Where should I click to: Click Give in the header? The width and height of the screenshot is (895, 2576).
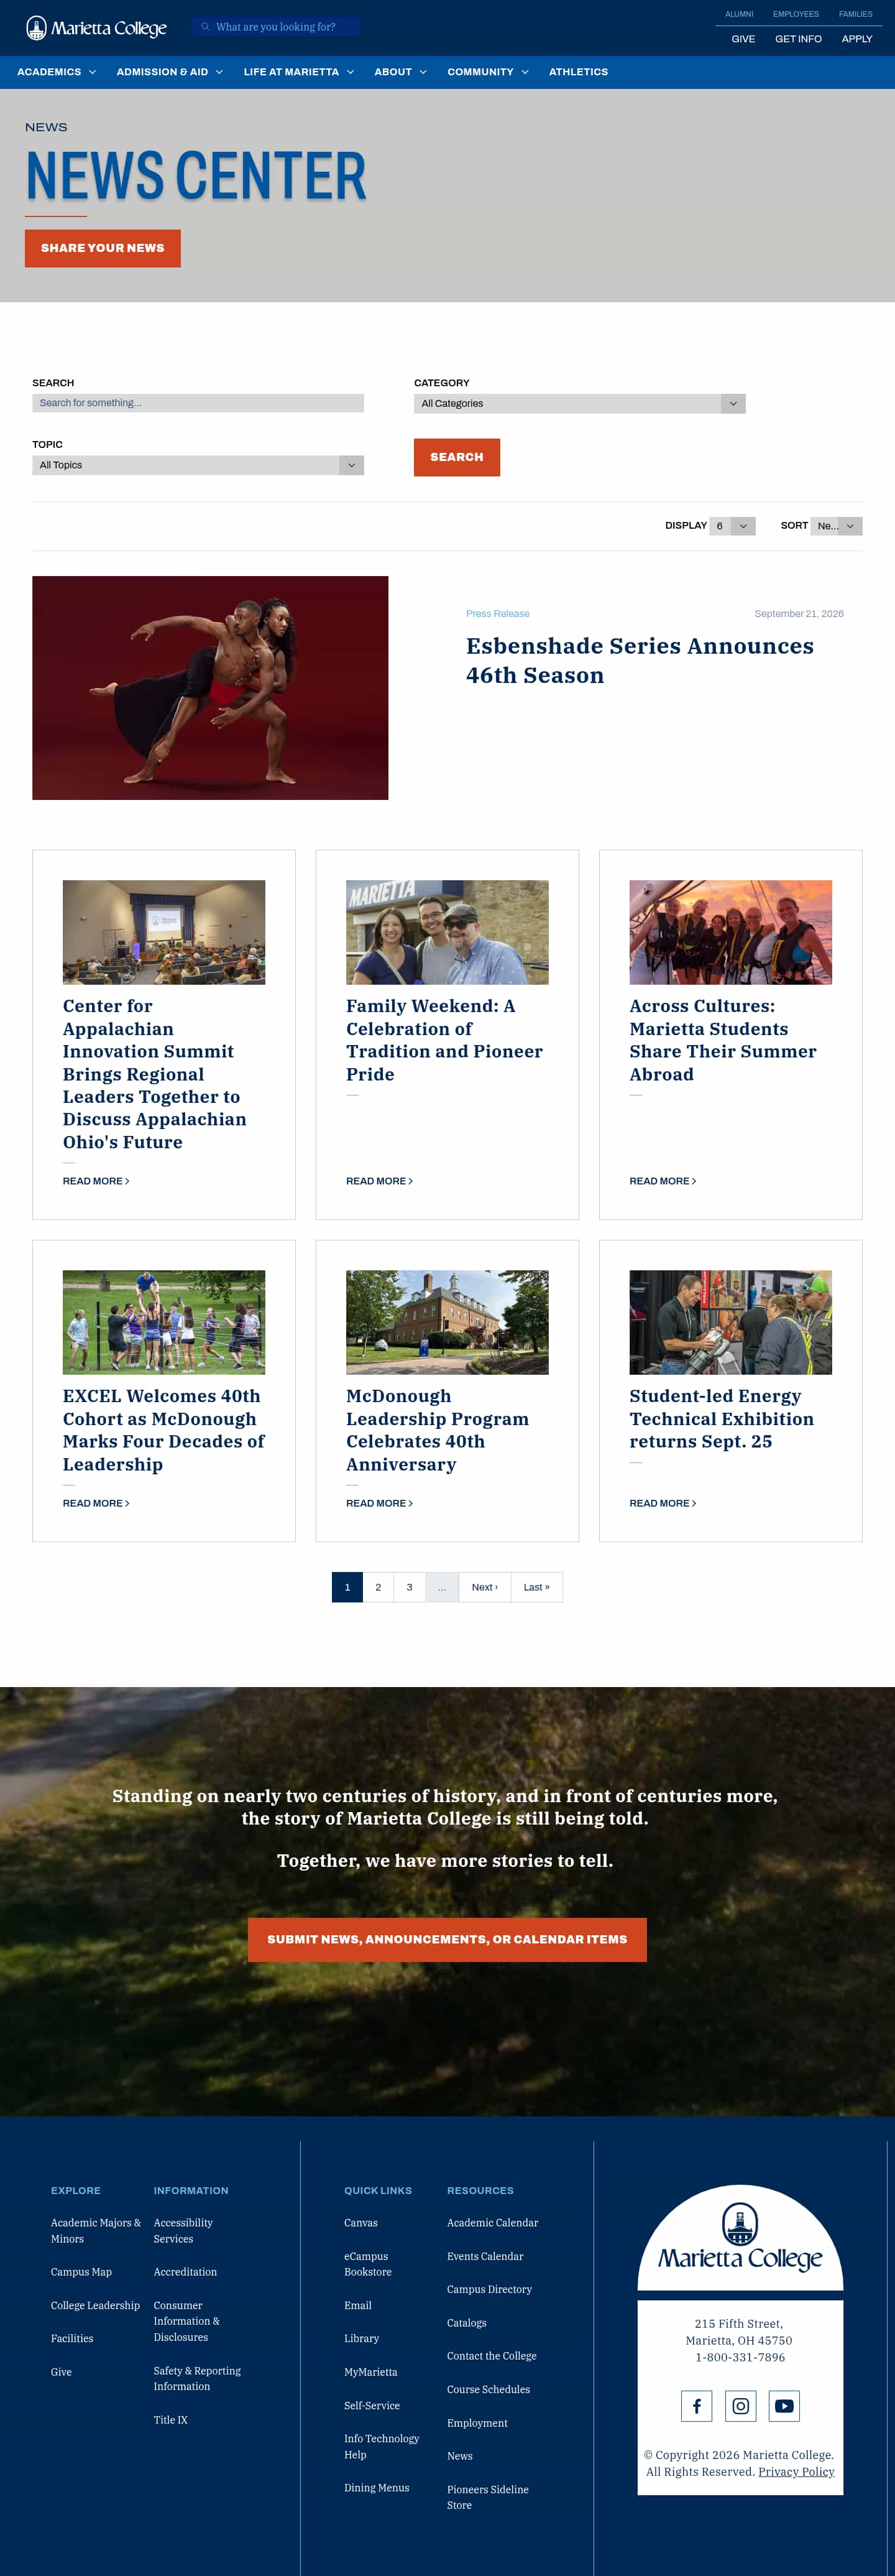click(743, 39)
